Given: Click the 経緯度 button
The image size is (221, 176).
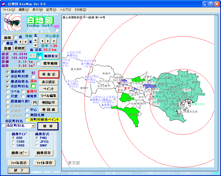Looking at the screenshot, I should pos(20,48).
